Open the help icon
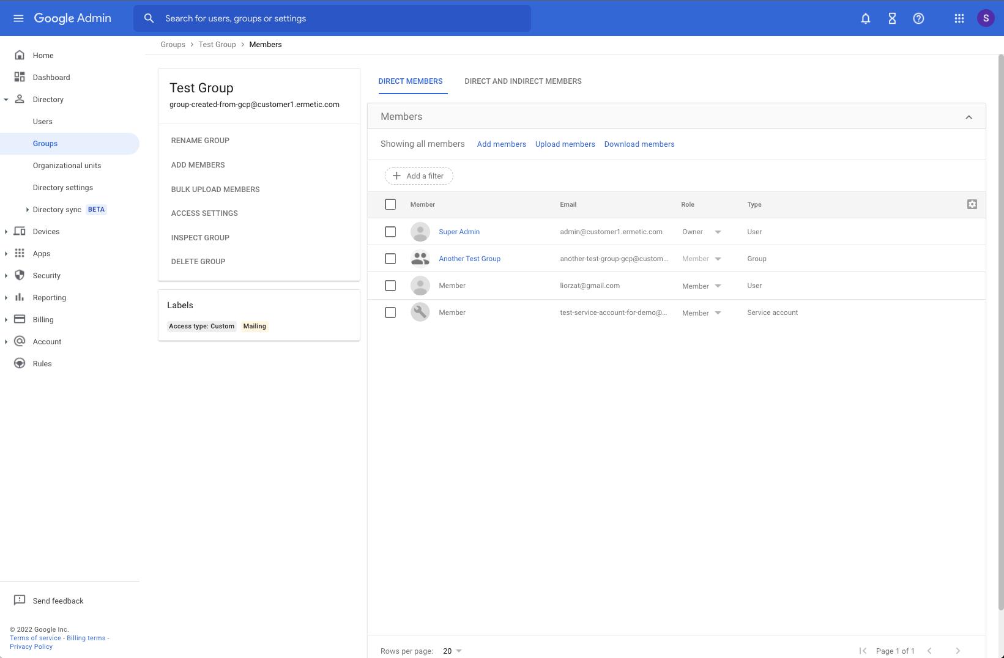Image resolution: width=1004 pixels, height=658 pixels. click(x=918, y=18)
